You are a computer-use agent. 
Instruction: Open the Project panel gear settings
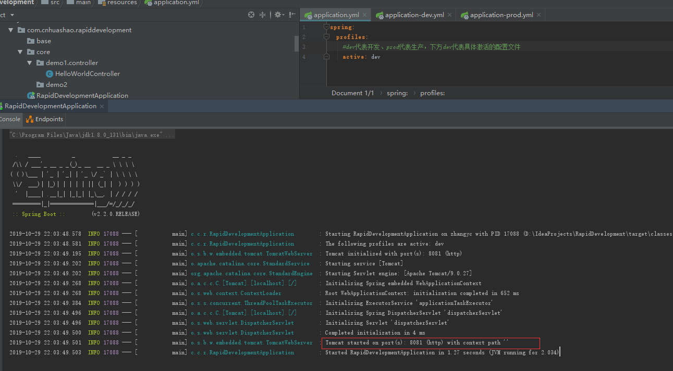pos(277,15)
